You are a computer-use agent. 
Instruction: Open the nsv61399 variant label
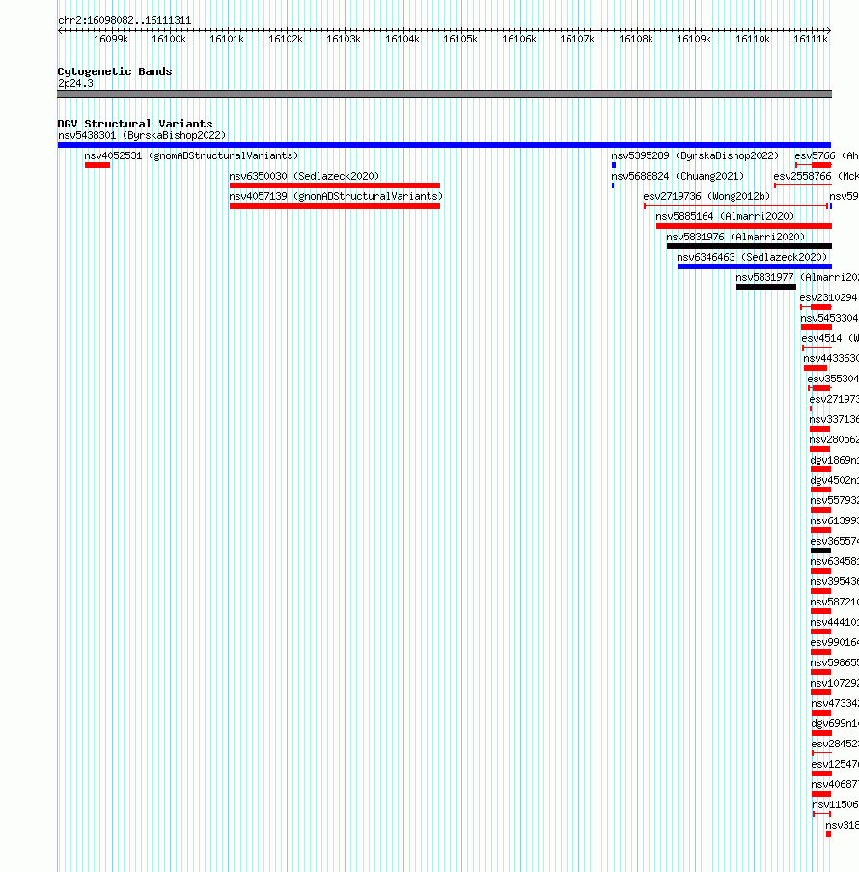(835, 521)
